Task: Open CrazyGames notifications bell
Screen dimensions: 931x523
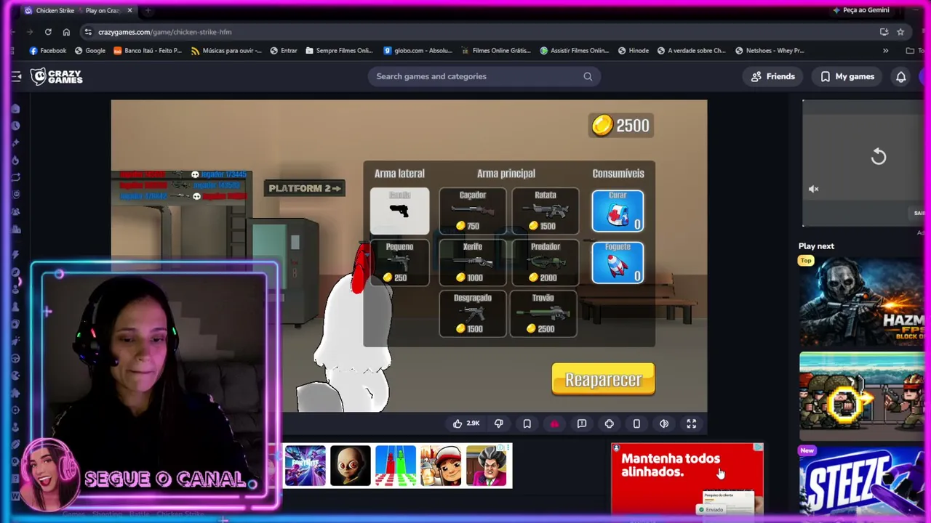Action: (x=900, y=76)
